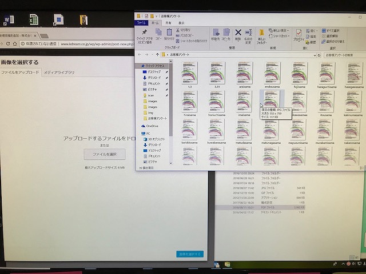This screenshot has width=366, height=274.
Task: Click the ファイルを選択 upload button
Action: [104, 154]
